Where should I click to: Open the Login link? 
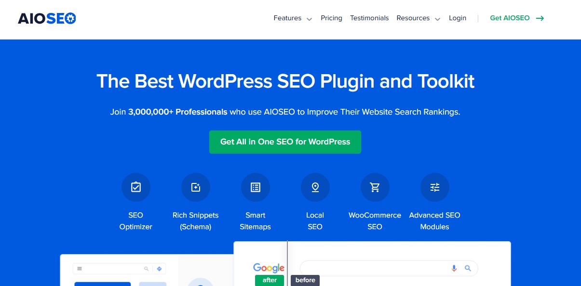pos(457,18)
